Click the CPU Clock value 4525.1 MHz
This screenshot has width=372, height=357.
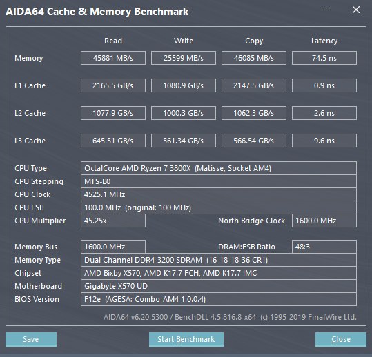coord(219,194)
